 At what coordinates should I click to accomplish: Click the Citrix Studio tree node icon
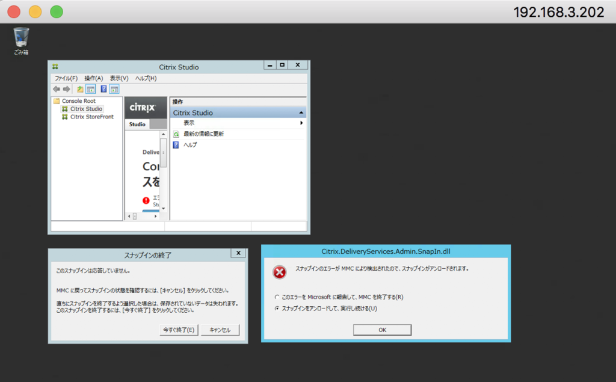[x=65, y=109]
